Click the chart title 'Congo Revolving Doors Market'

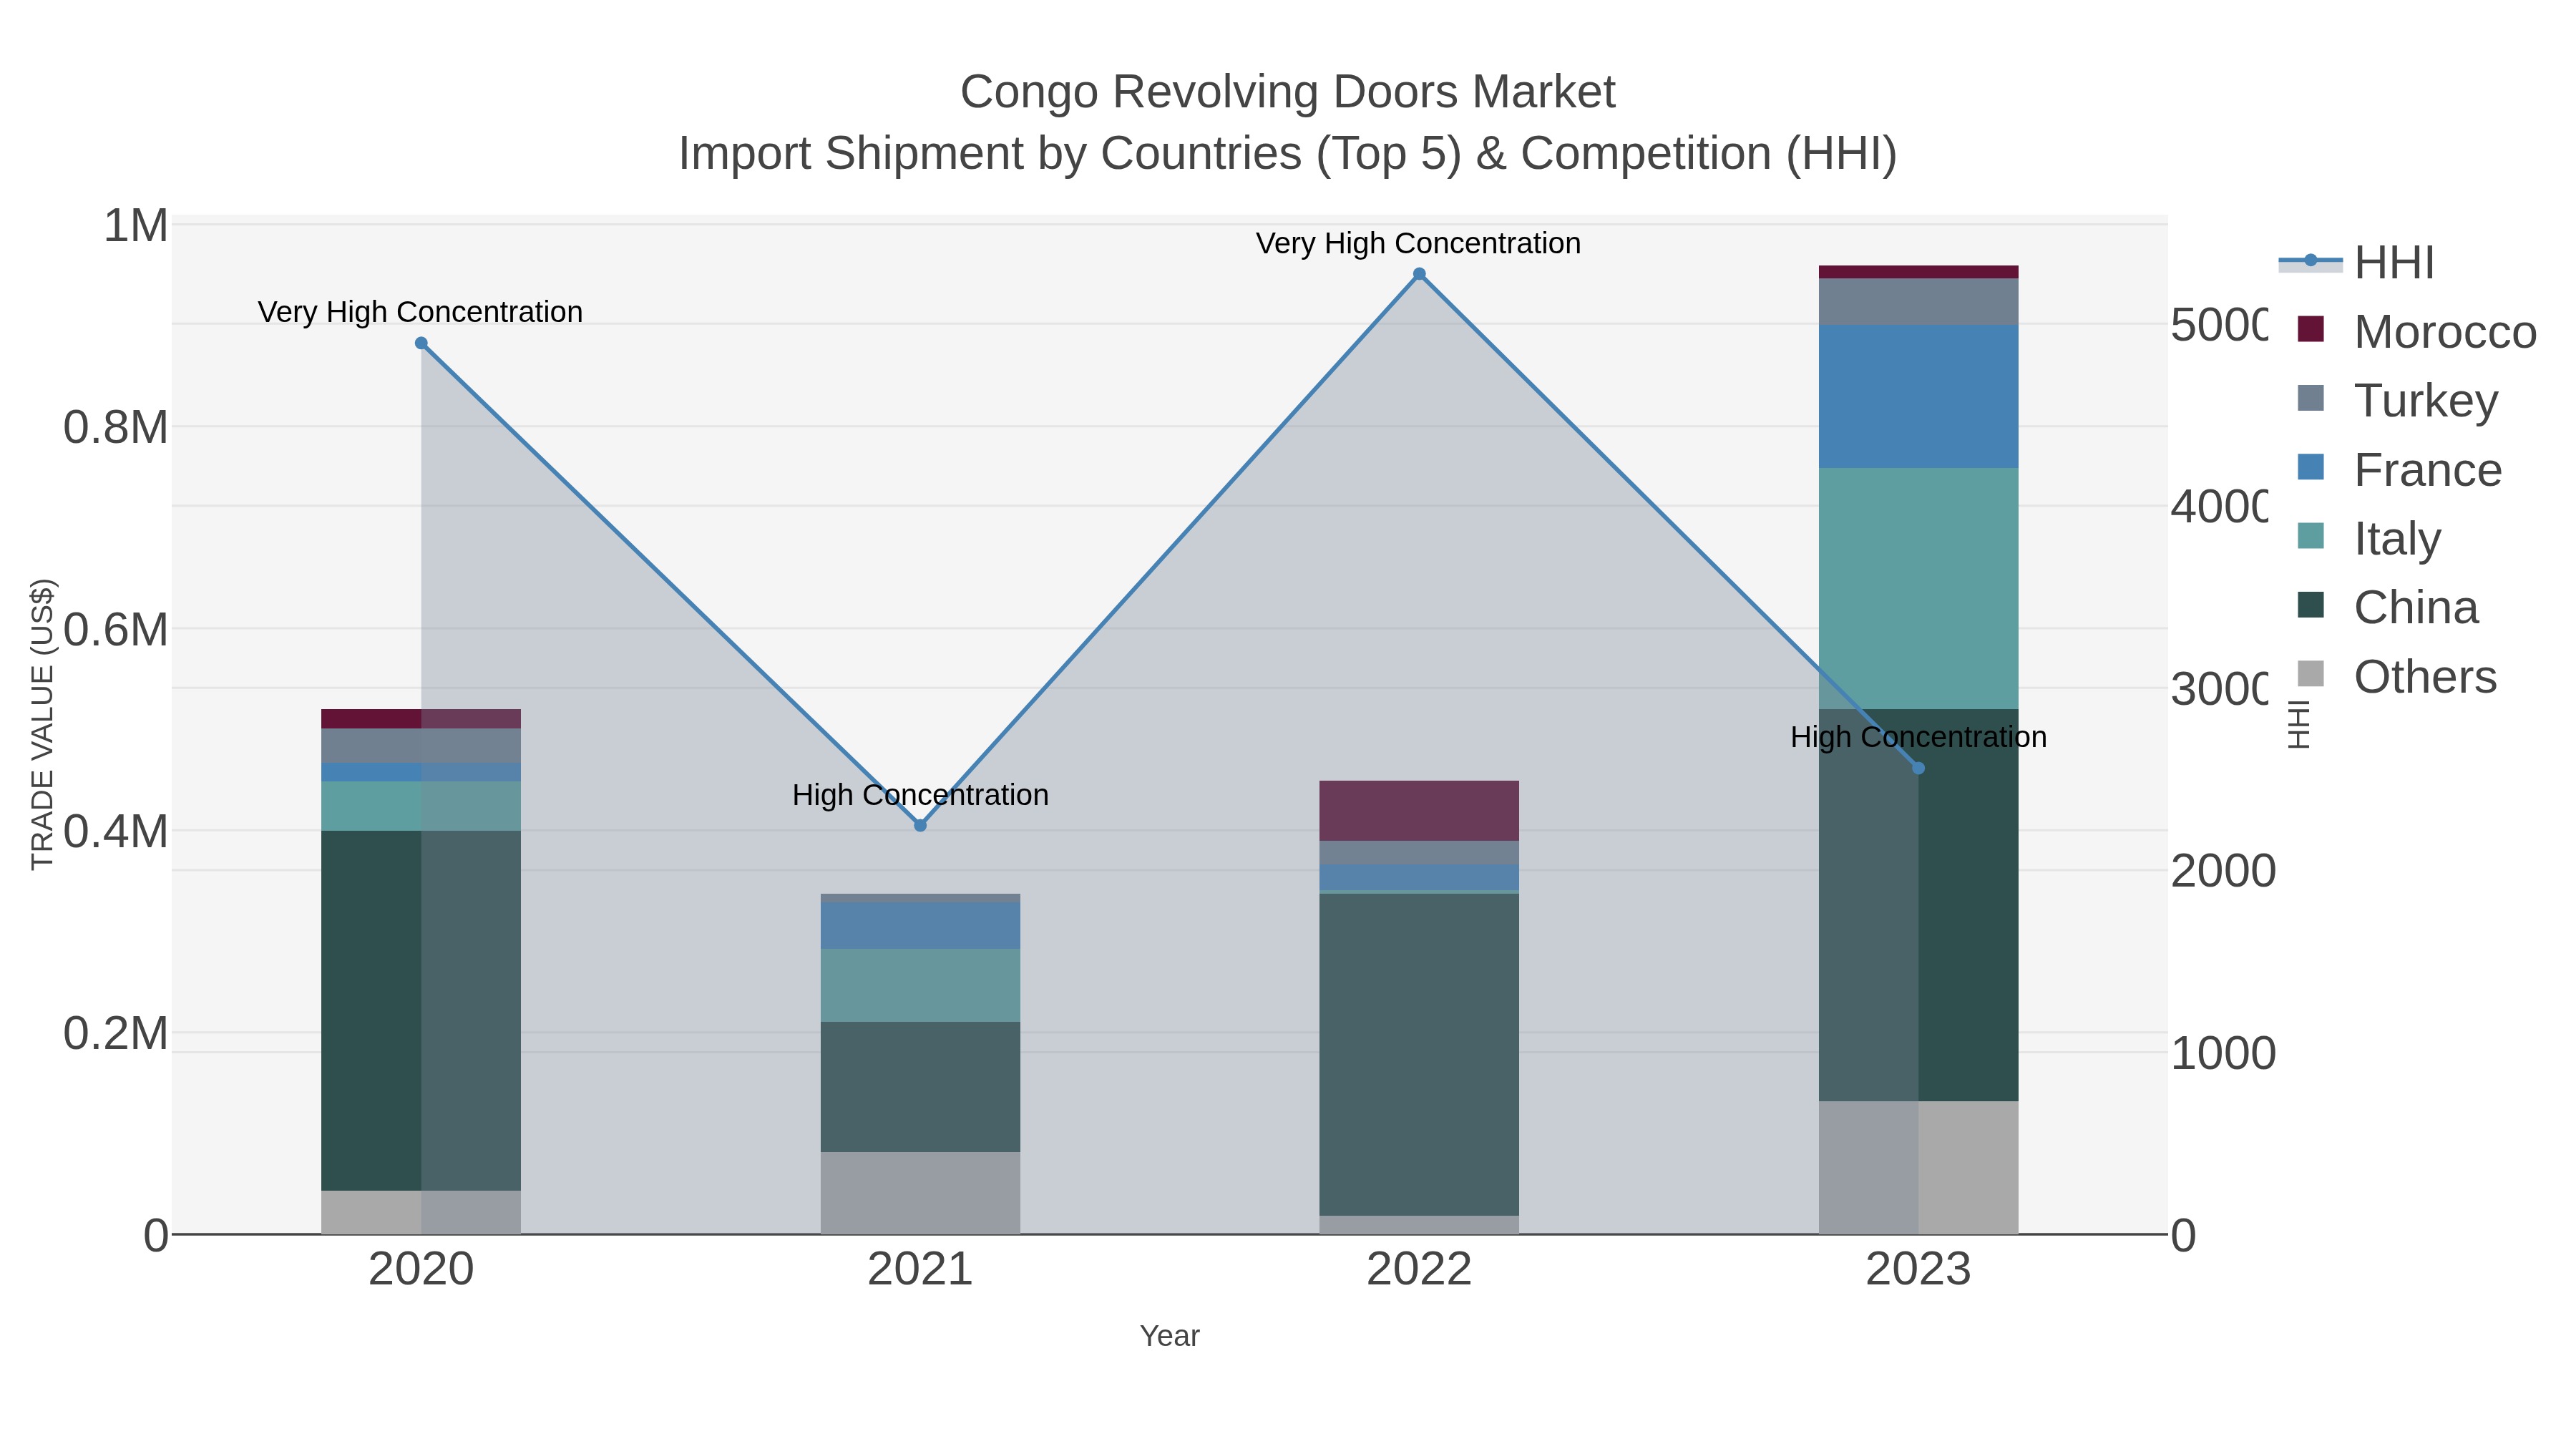tap(1288, 92)
